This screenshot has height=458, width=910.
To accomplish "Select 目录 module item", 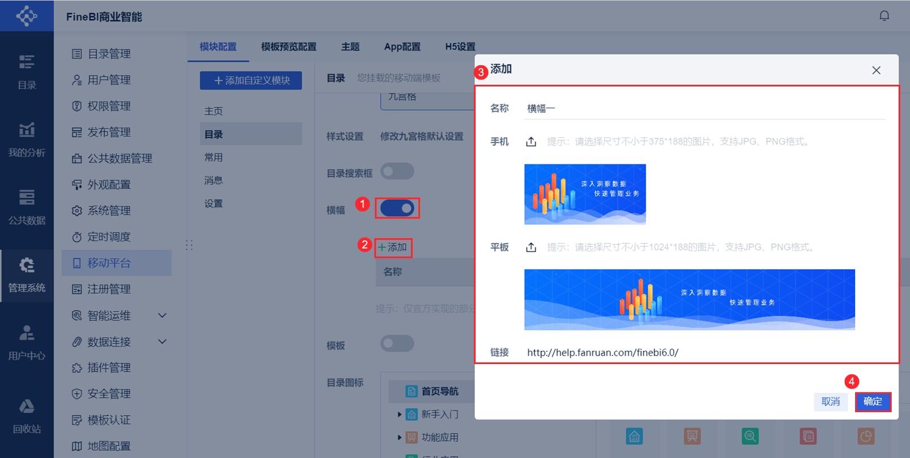I will point(251,134).
